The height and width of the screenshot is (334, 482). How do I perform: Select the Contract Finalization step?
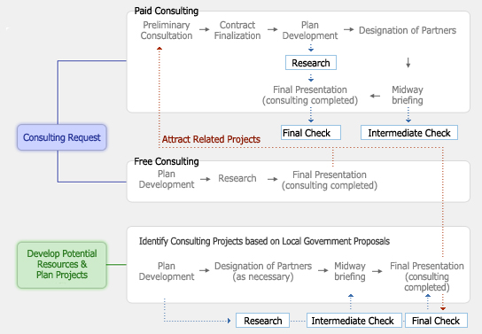click(237, 30)
